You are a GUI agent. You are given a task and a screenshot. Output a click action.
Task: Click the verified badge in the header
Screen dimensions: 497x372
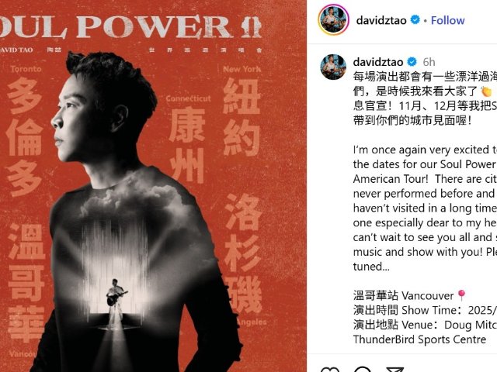415,20
